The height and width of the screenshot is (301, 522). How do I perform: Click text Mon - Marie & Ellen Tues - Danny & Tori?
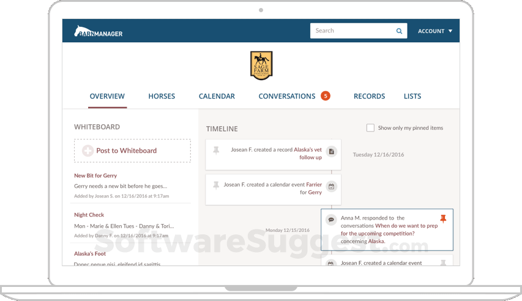(124, 226)
